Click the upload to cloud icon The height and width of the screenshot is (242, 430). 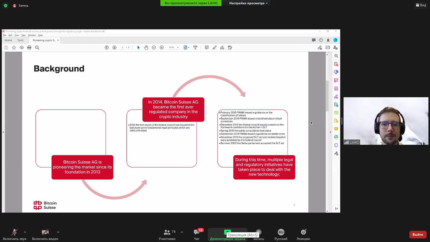21,48
